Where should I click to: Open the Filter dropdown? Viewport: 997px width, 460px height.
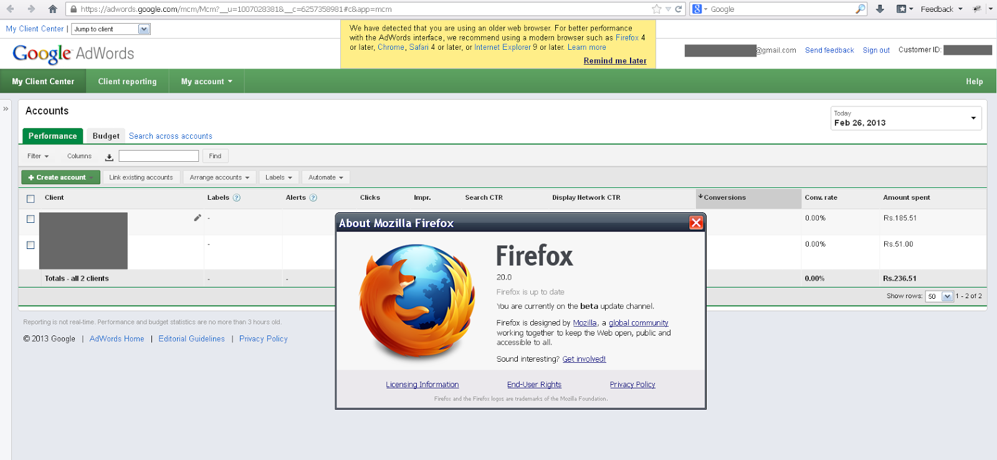(x=37, y=156)
